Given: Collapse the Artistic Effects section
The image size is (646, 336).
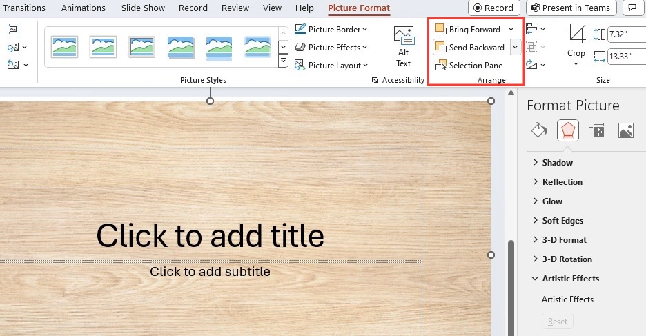Looking at the screenshot, I should [566, 278].
